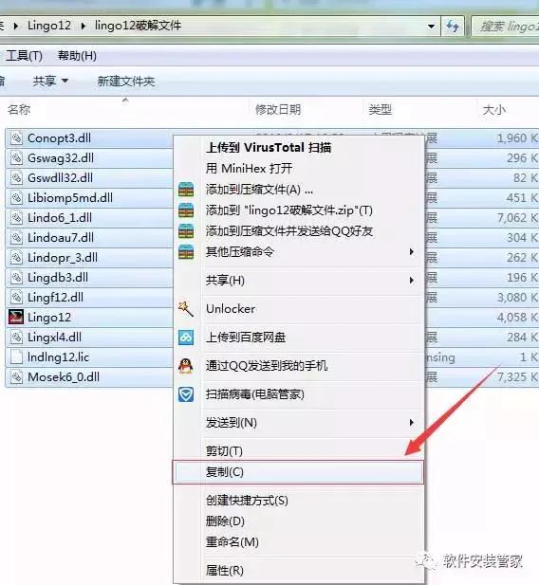Click the Lingdb3.dll file icon
This screenshot has width=539, height=585.
(x=16, y=278)
